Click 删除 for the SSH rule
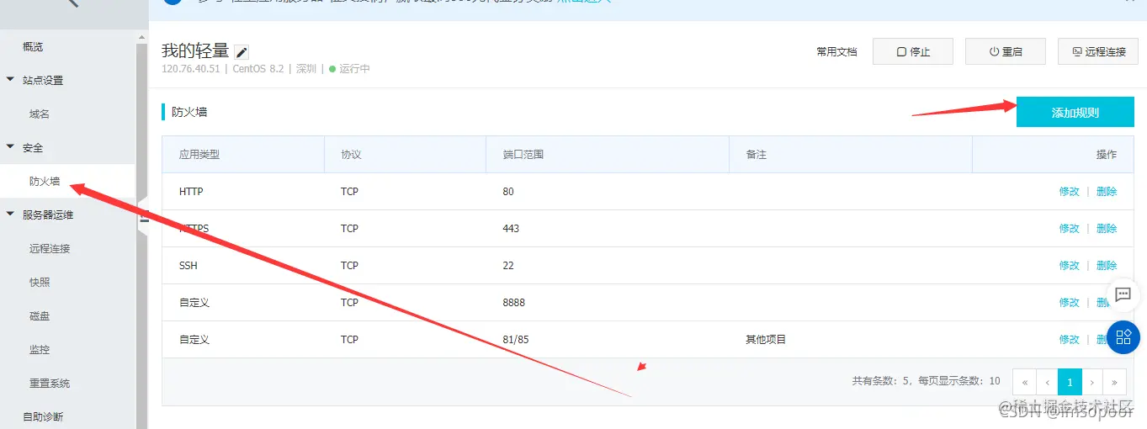1147x429 pixels. [1107, 265]
